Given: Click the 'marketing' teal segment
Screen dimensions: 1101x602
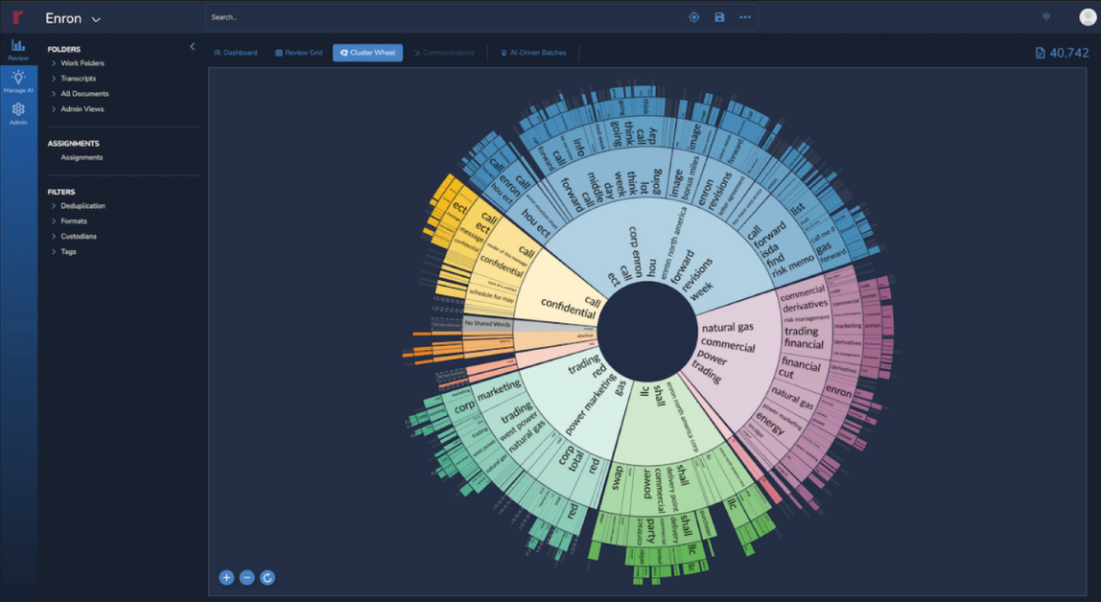Looking at the screenshot, I should pyautogui.click(x=499, y=391).
